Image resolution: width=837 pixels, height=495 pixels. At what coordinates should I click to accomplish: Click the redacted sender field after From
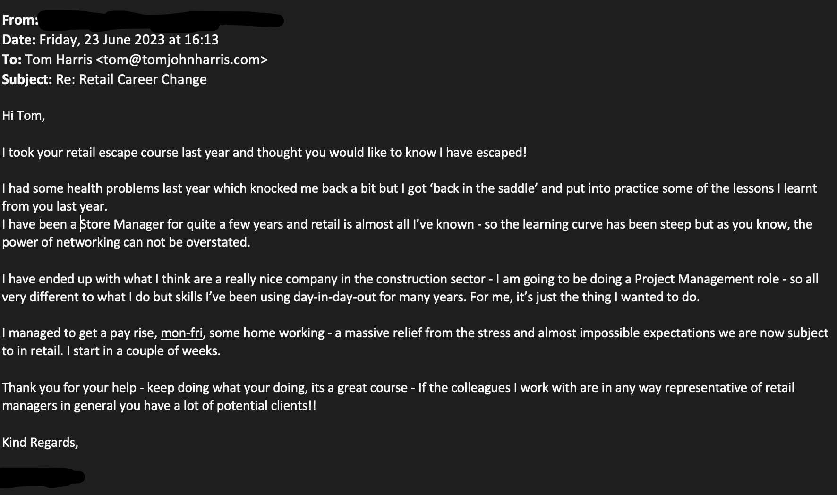[x=161, y=20]
